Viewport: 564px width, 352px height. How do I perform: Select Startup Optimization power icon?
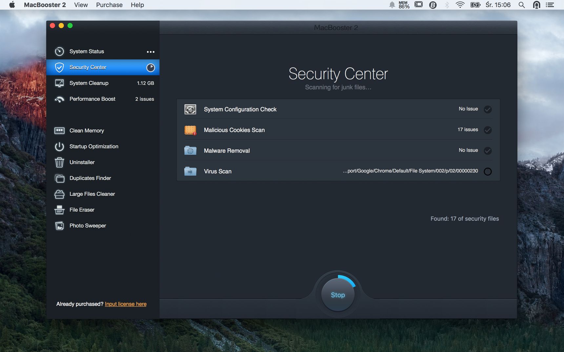[59, 146]
